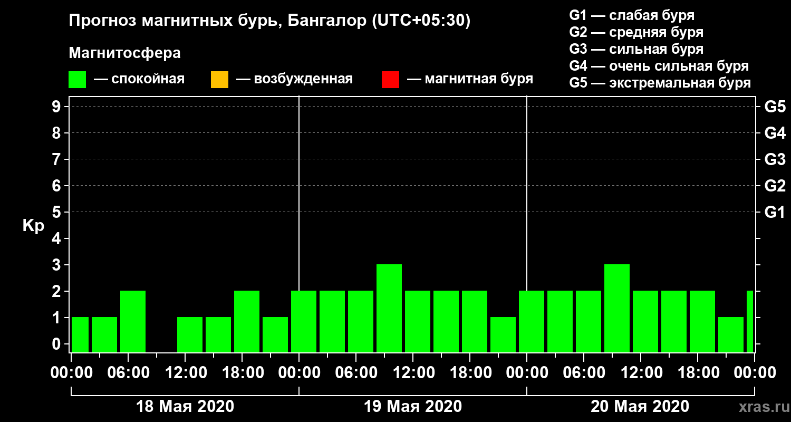Click the standalone 'G2' right-axis label
Image resolution: width=791 pixels, height=422 pixels.
tap(775, 186)
